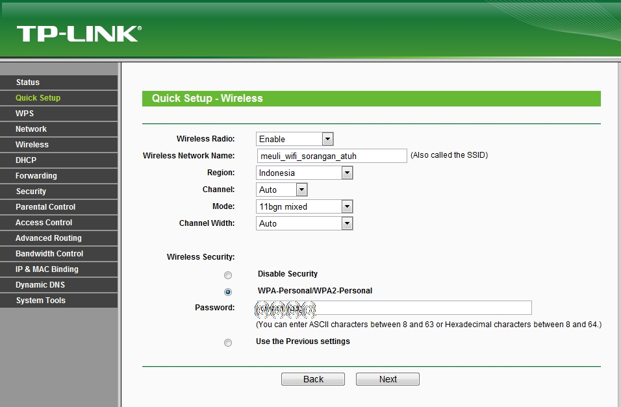
Task: Click the Next button
Action: [x=388, y=379]
